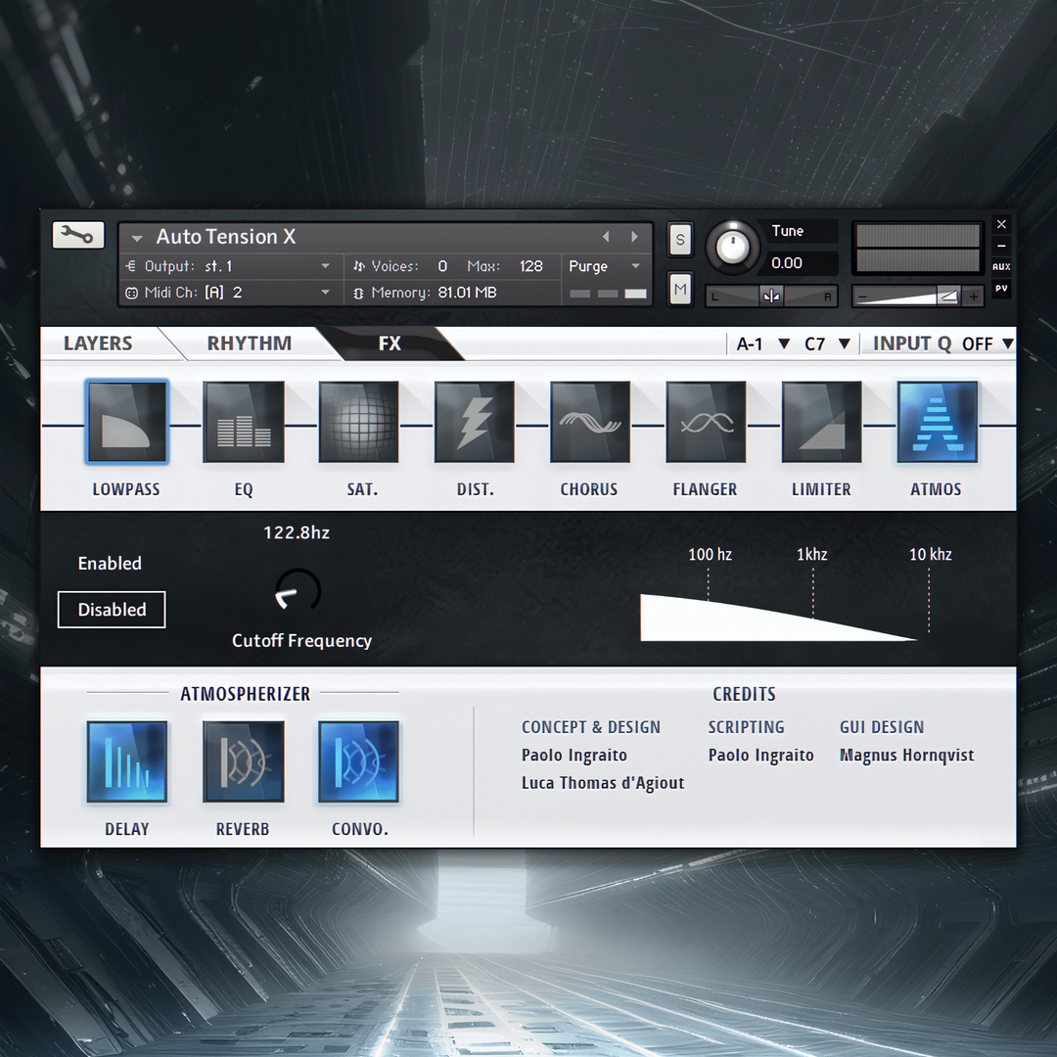This screenshot has width=1057, height=1057.
Task: Click the Tune knob
Action: click(733, 246)
